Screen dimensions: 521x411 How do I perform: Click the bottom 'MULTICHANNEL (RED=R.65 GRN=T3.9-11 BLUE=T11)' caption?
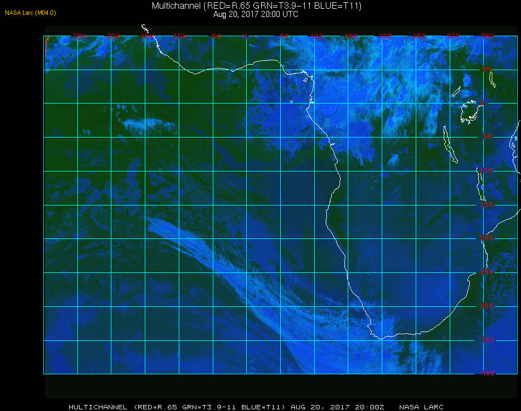coord(177,407)
